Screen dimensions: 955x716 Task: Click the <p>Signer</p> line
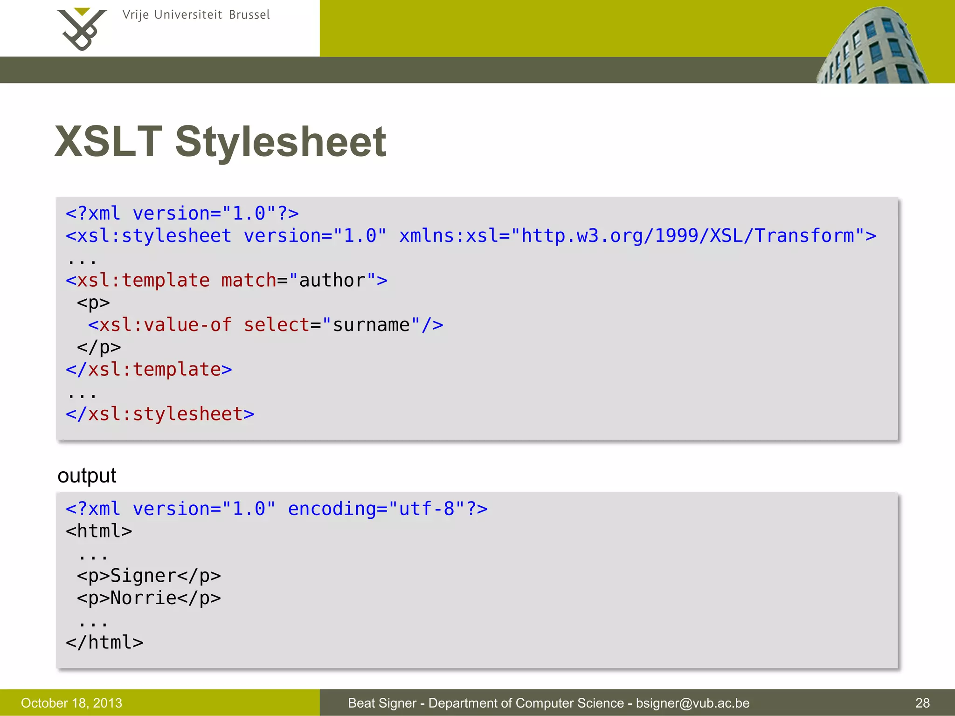tap(149, 576)
